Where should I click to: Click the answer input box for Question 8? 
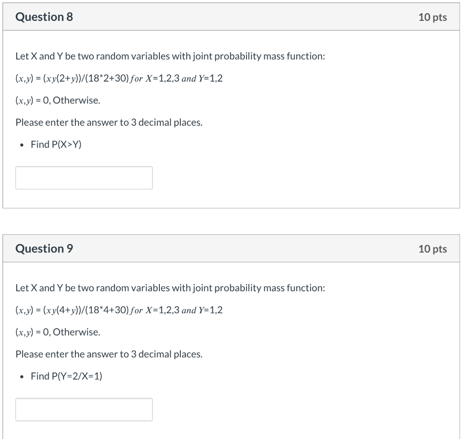coord(84,178)
